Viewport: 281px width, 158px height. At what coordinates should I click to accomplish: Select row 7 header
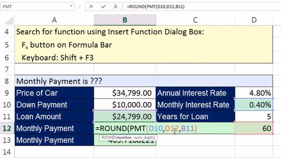click(7, 69)
